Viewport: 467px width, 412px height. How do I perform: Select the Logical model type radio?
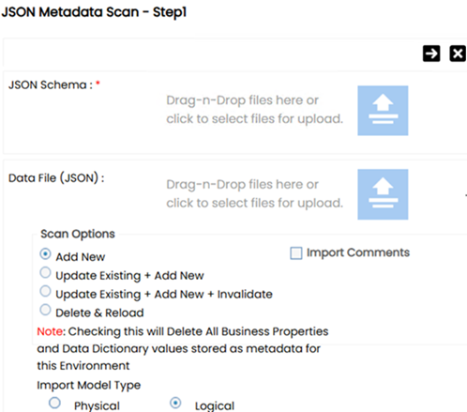tap(175, 403)
